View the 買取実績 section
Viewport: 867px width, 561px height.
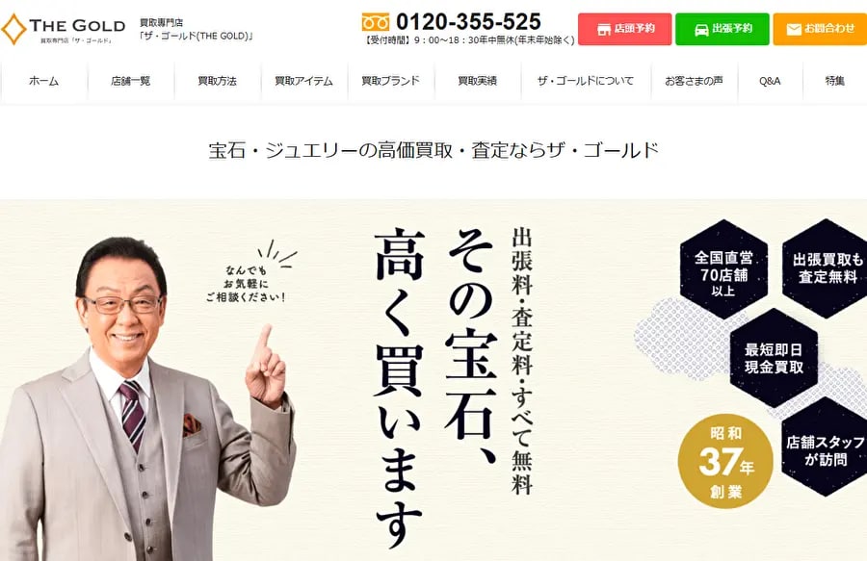[x=478, y=81]
